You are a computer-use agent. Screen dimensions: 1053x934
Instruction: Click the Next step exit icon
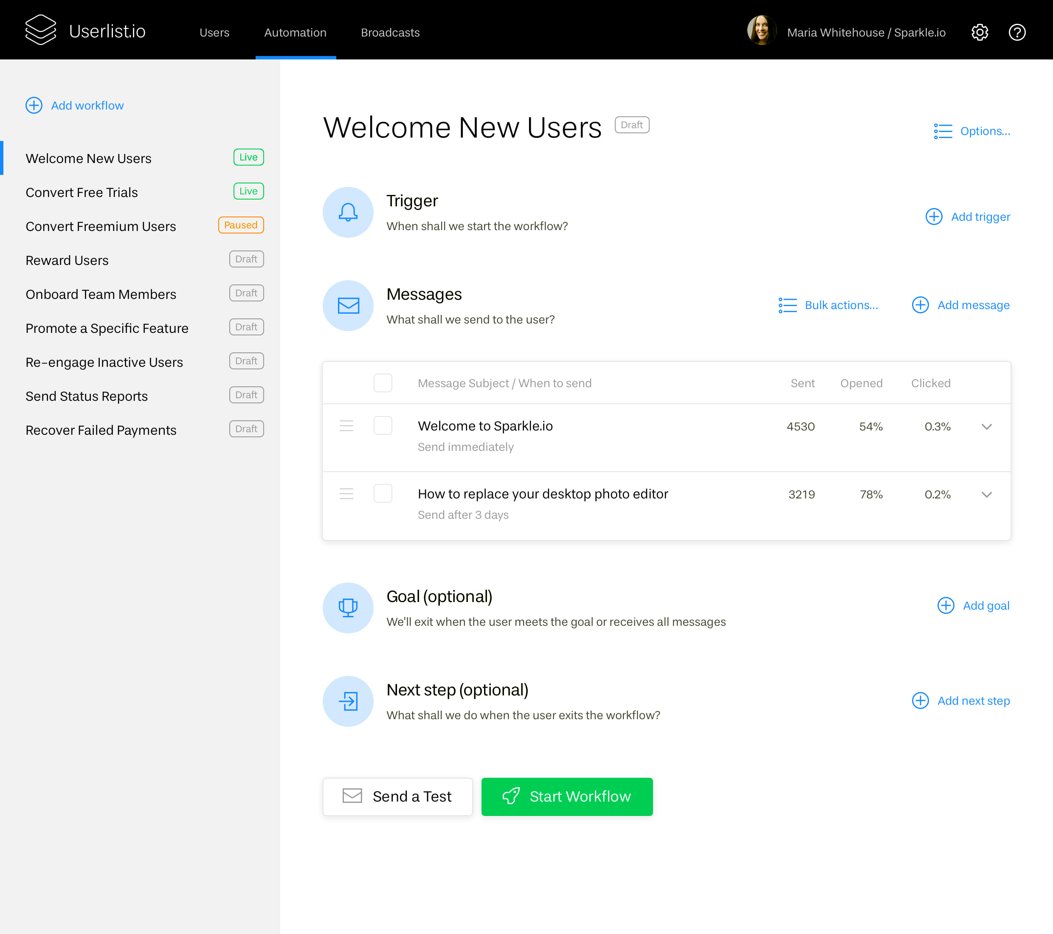(348, 701)
